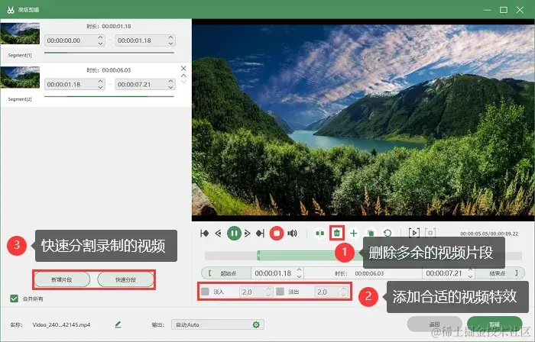Open output settings with the gear icon

(256, 324)
